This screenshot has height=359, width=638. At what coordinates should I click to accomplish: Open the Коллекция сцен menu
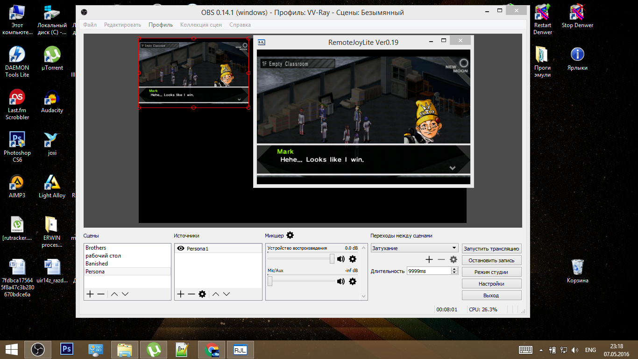201,25
